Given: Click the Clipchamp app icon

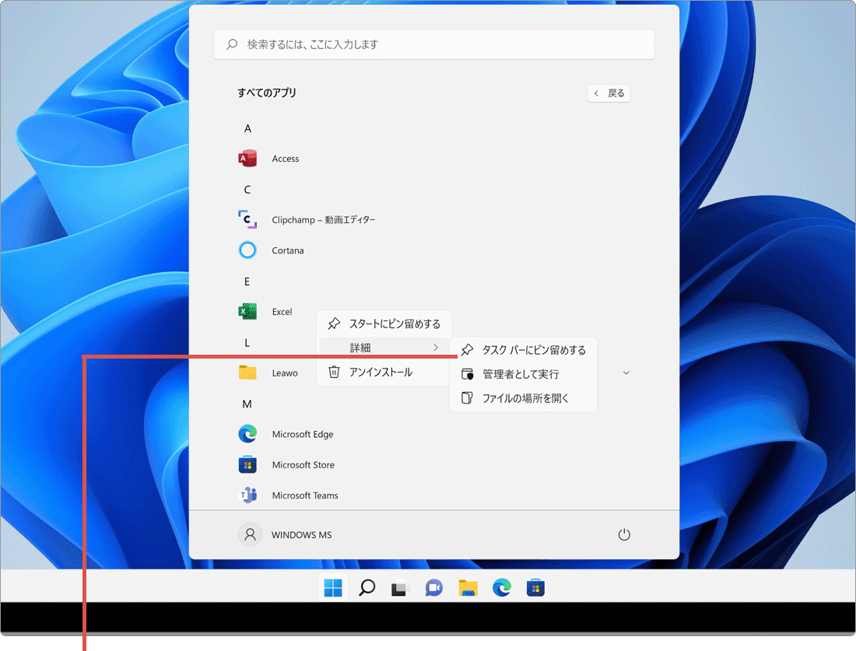Looking at the screenshot, I should click(x=247, y=219).
